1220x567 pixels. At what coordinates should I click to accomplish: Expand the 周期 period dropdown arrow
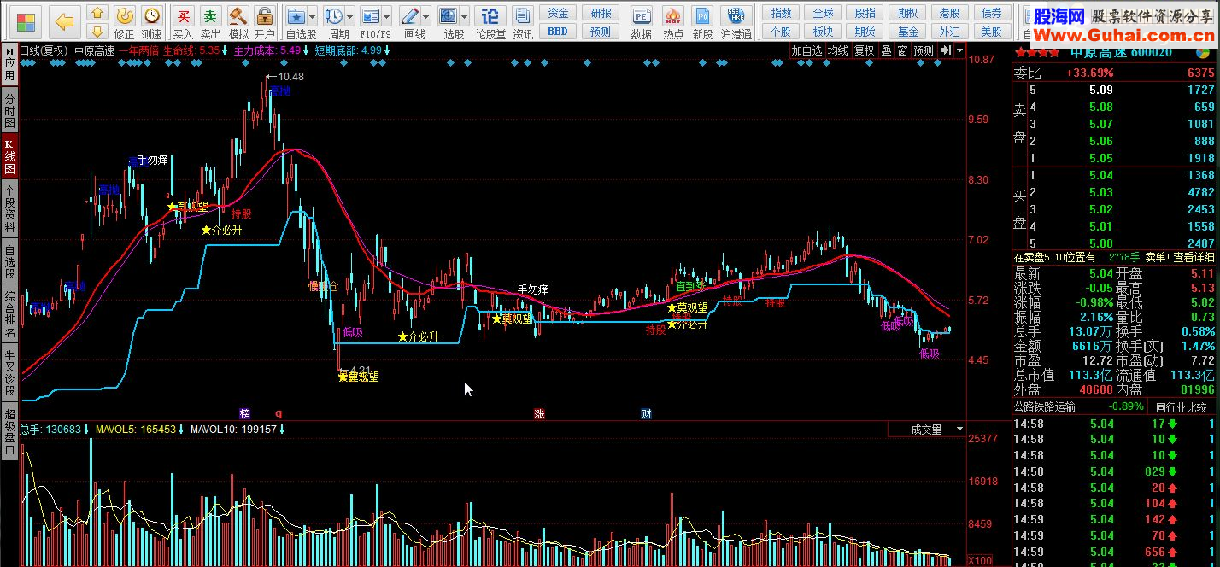[x=349, y=16]
